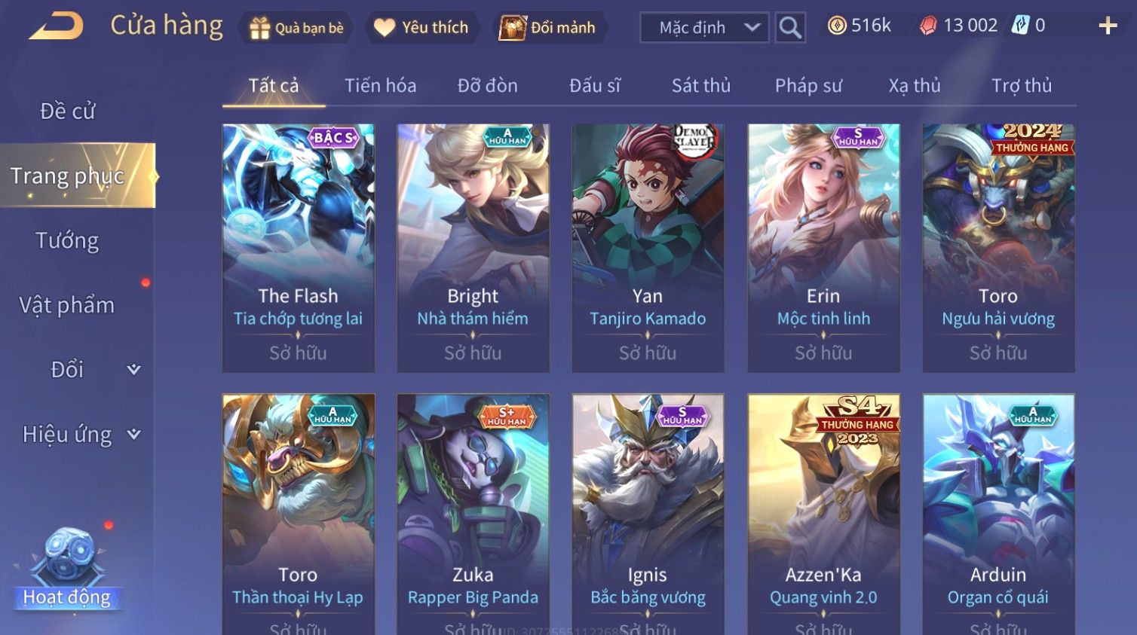Go to Tướng in sidebar
Image resolution: width=1137 pixels, height=635 pixels.
tap(67, 240)
